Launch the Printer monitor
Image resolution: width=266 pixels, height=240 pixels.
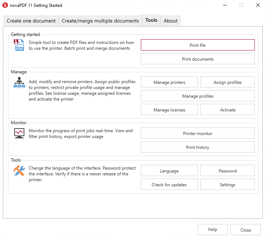tap(198, 133)
